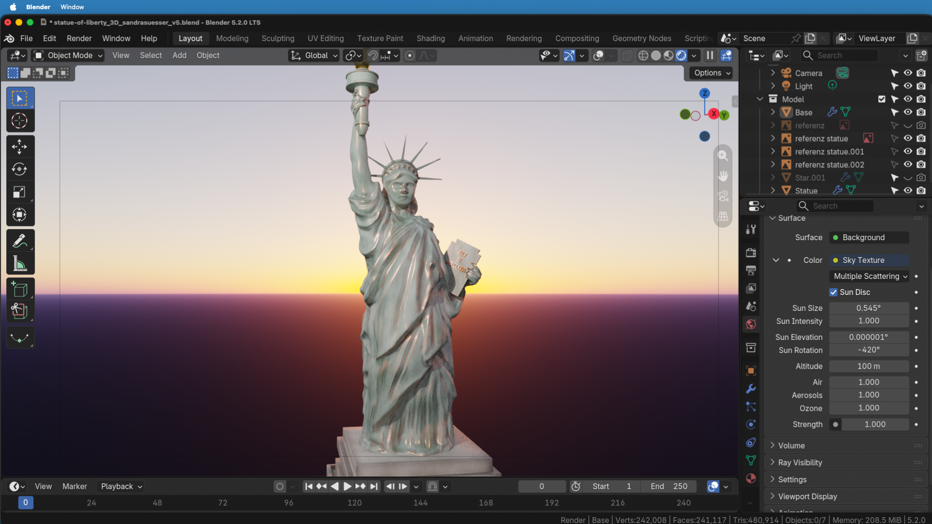Click the Background surface shader button
This screenshot has width=932, height=524.
(869, 237)
